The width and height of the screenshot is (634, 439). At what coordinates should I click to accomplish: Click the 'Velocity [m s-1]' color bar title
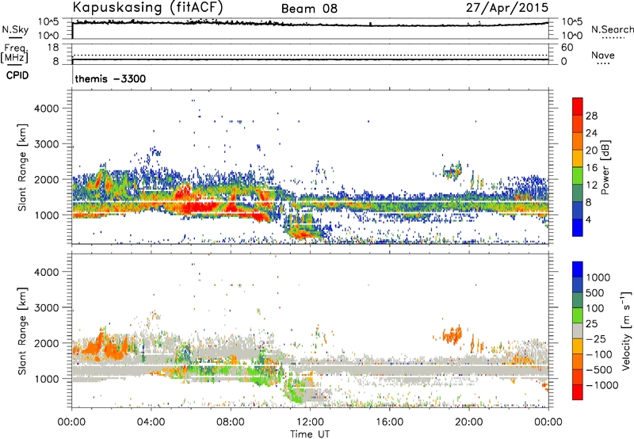(x=626, y=331)
